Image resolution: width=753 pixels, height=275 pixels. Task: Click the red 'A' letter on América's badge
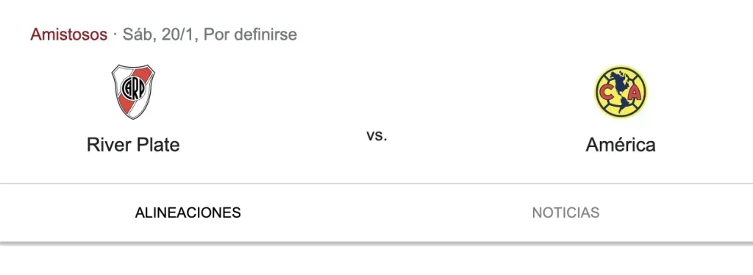pos(634,94)
